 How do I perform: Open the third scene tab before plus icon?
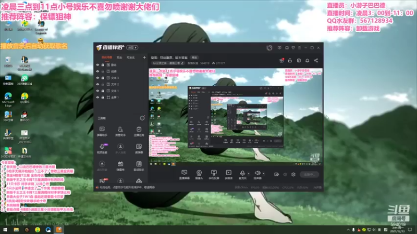[x=131, y=57]
